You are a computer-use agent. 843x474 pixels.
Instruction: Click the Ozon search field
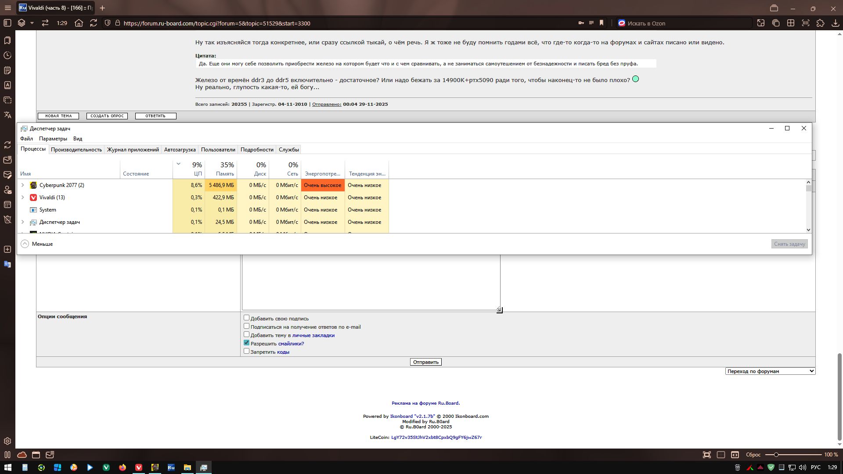[685, 23]
